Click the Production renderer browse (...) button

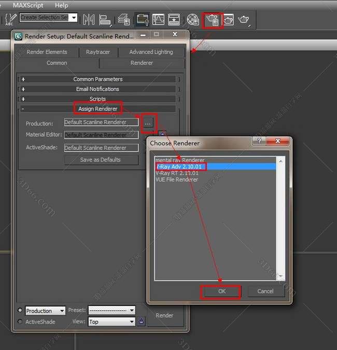[x=148, y=123]
